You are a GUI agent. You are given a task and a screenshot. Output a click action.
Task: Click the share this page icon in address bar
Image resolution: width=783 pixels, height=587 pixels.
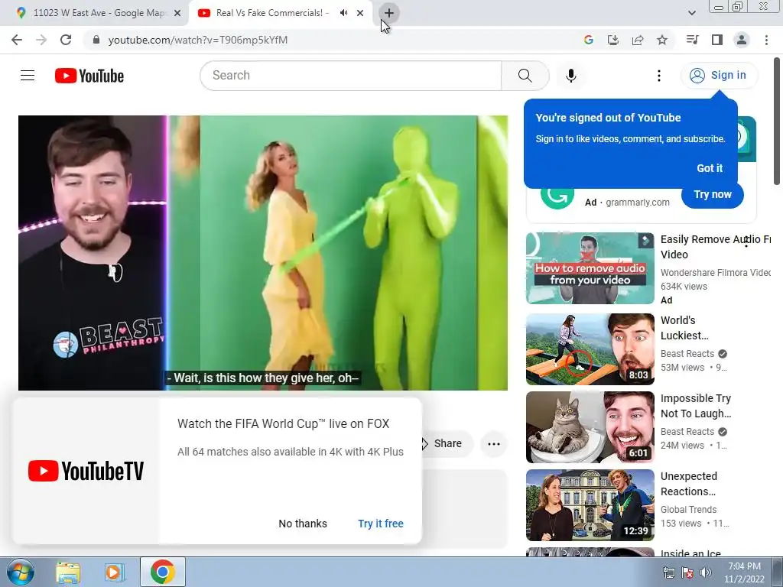click(638, 40)
